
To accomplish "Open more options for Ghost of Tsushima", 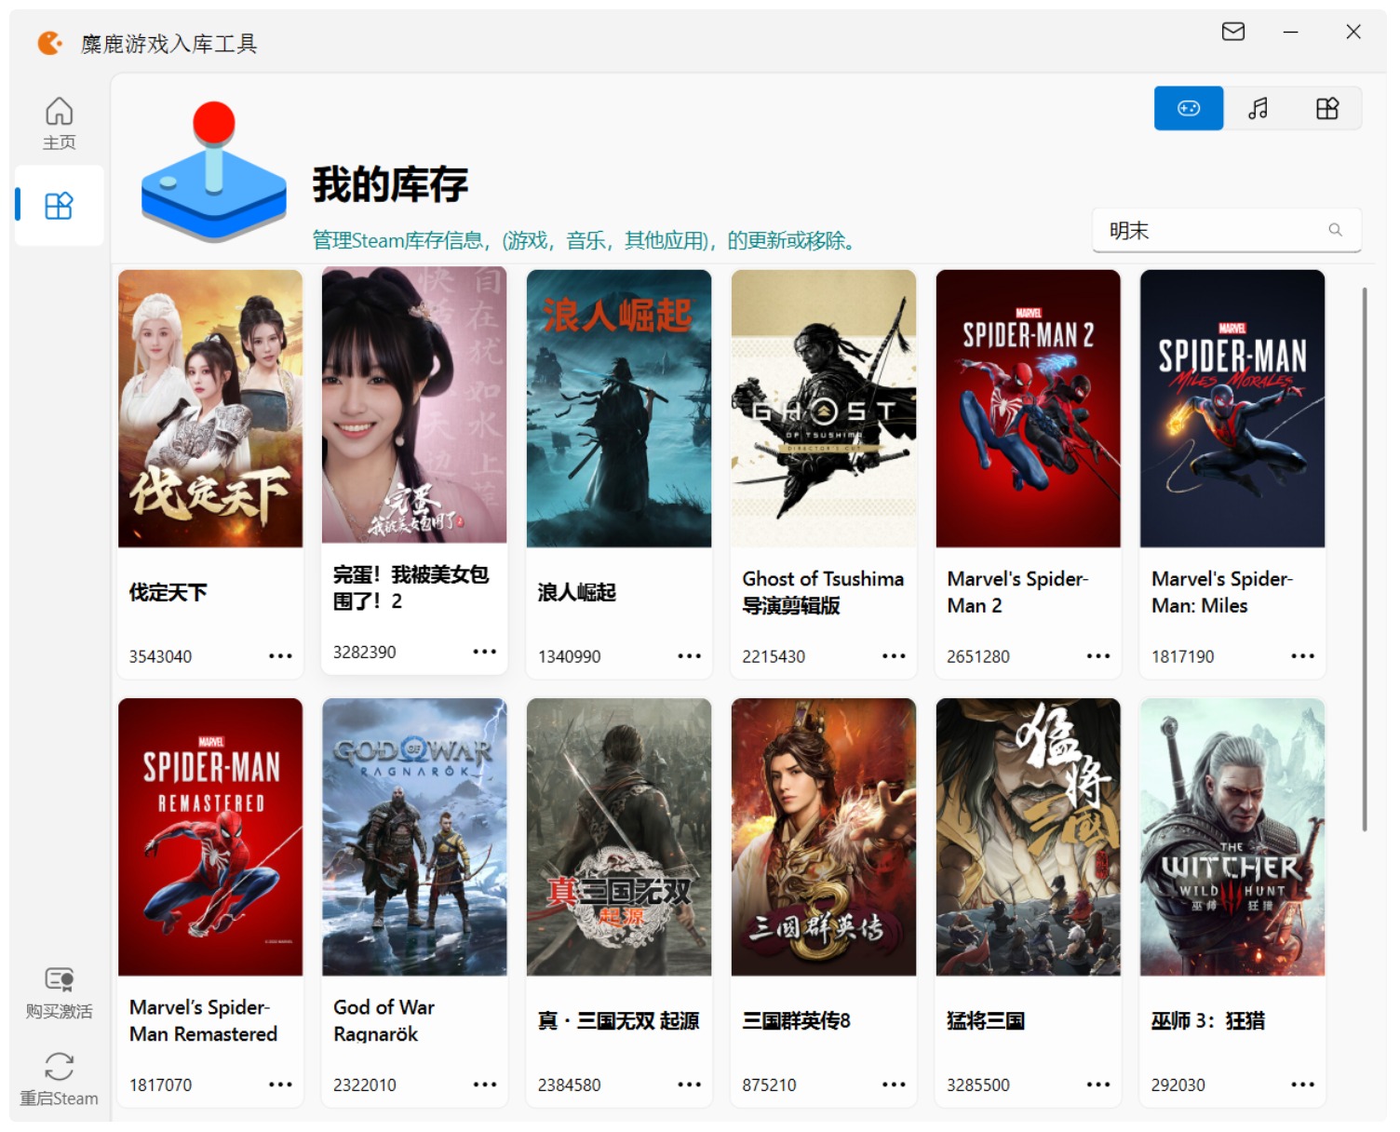I will click(894, 656).
